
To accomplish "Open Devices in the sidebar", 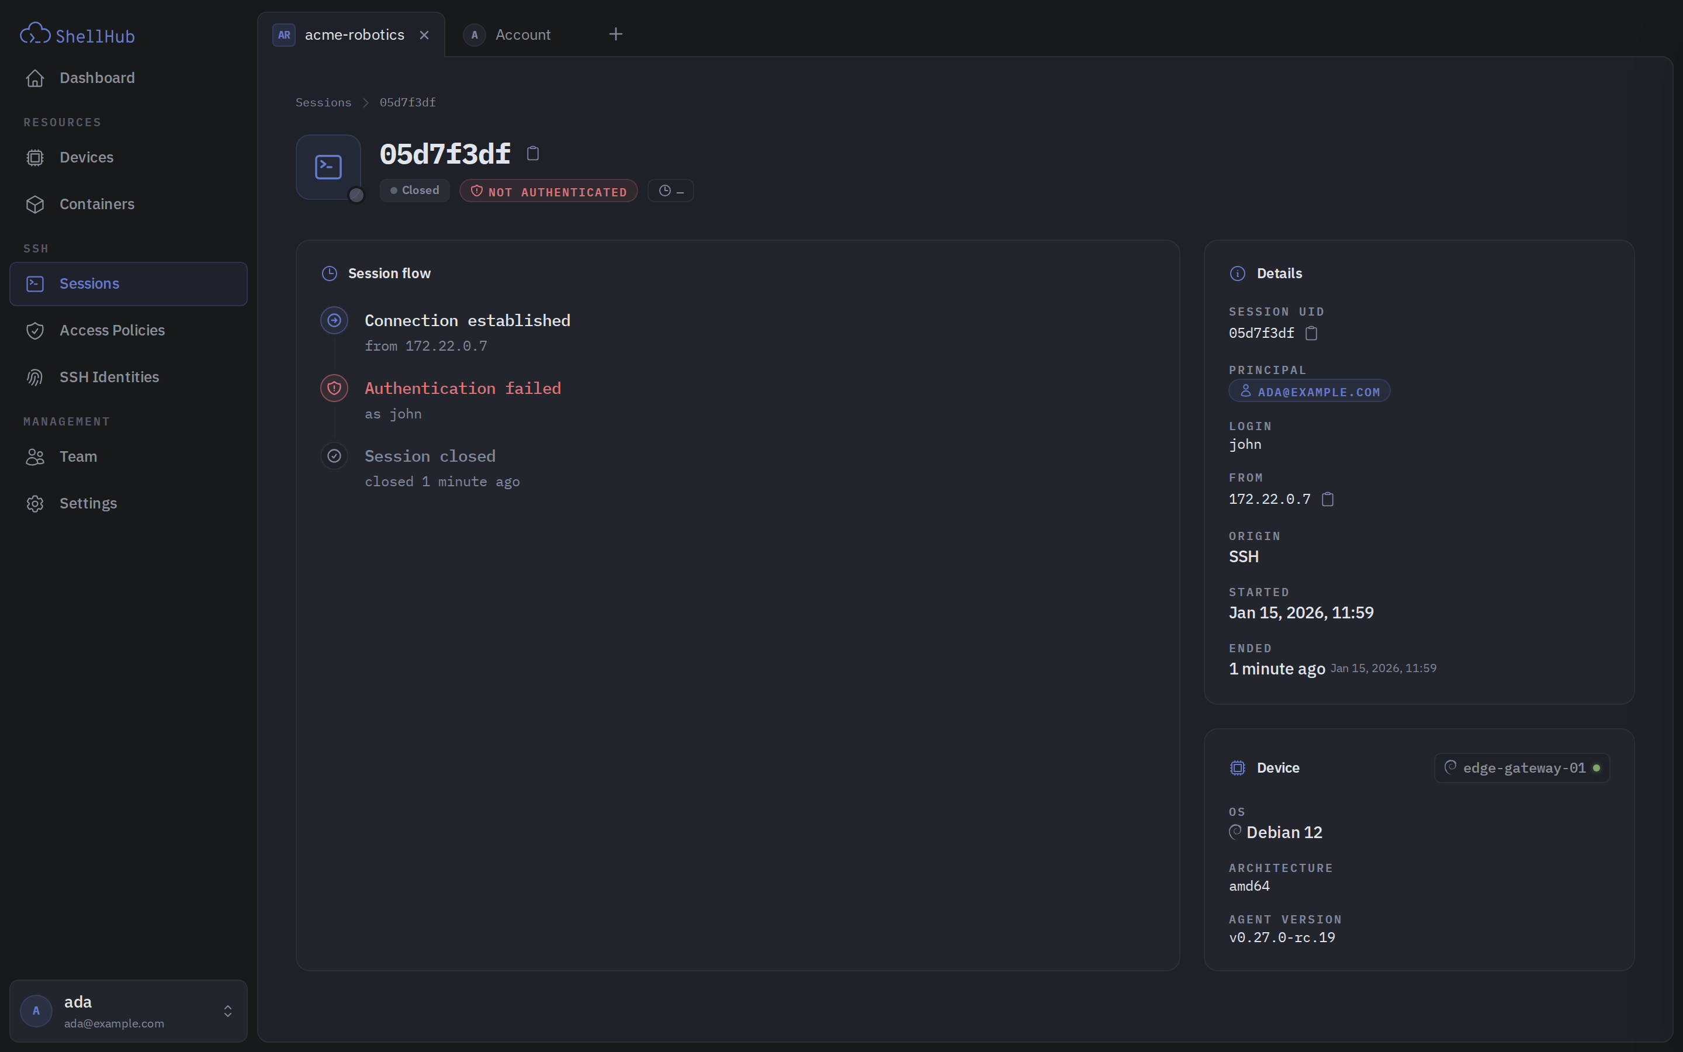I will (x=128, y=157).
